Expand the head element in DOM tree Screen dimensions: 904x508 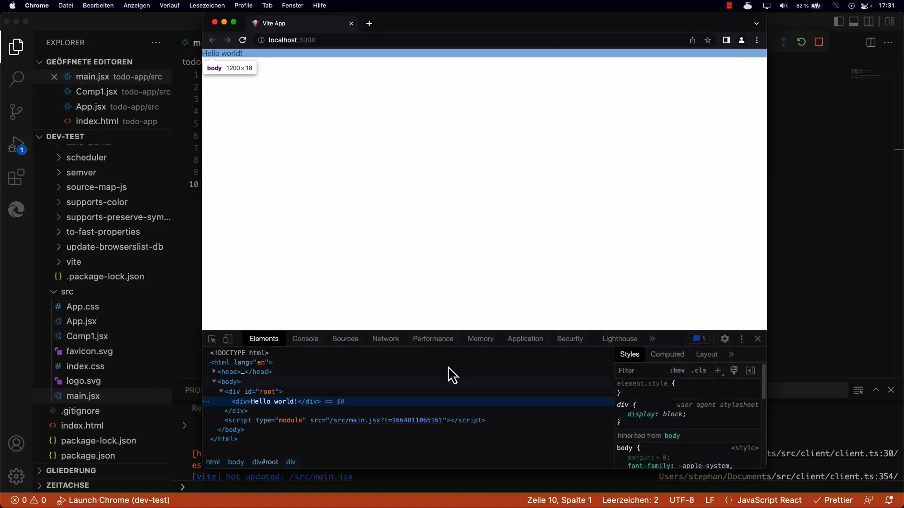point(214,371)
